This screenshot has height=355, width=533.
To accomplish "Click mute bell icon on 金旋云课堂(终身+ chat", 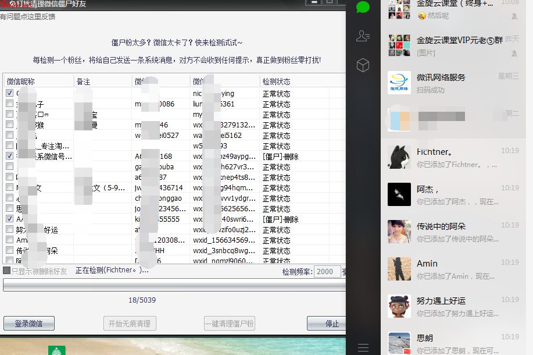I will tap(514, 16).
